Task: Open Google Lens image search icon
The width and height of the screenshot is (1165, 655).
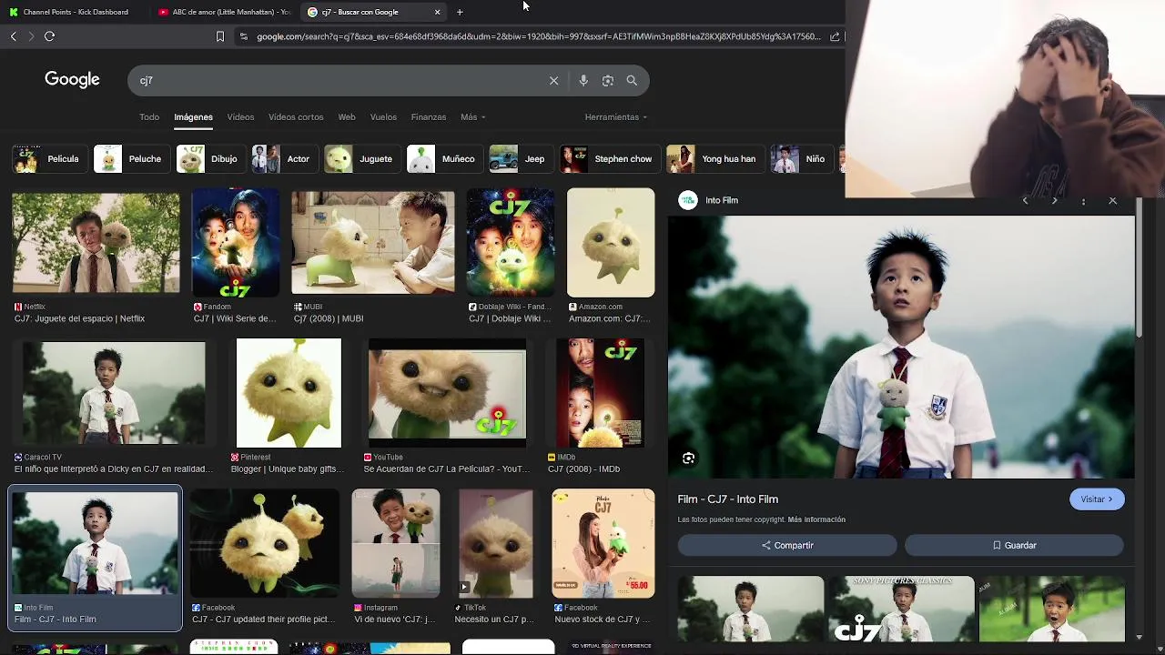Action: [x=608, y=80]
